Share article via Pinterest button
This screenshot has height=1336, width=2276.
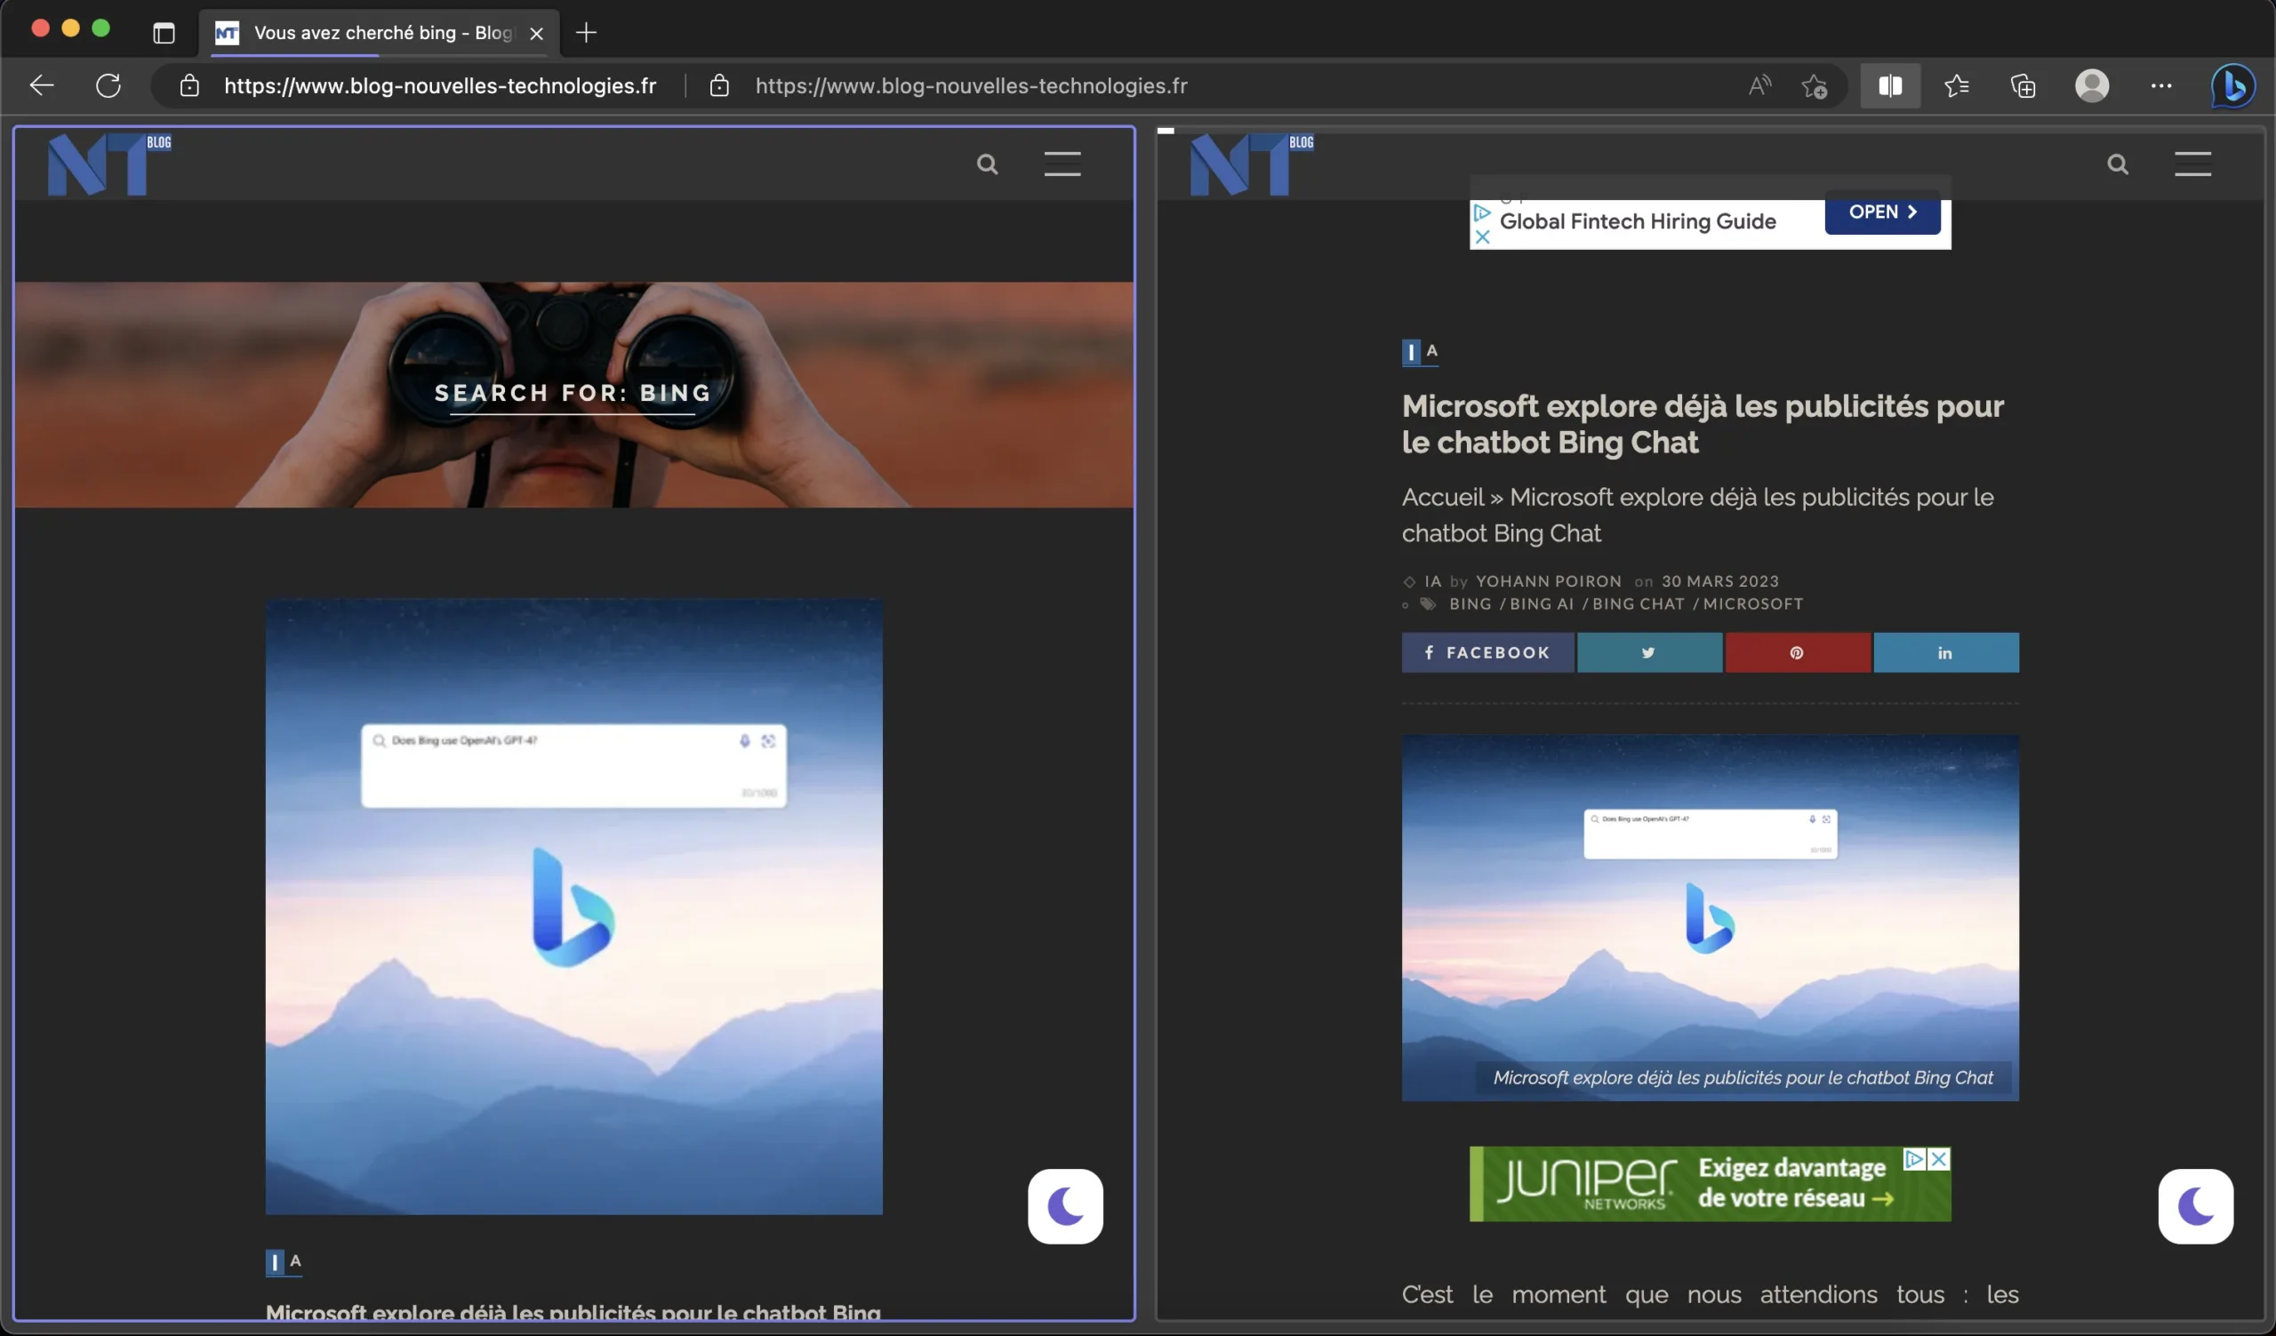tap(1798, 652)
